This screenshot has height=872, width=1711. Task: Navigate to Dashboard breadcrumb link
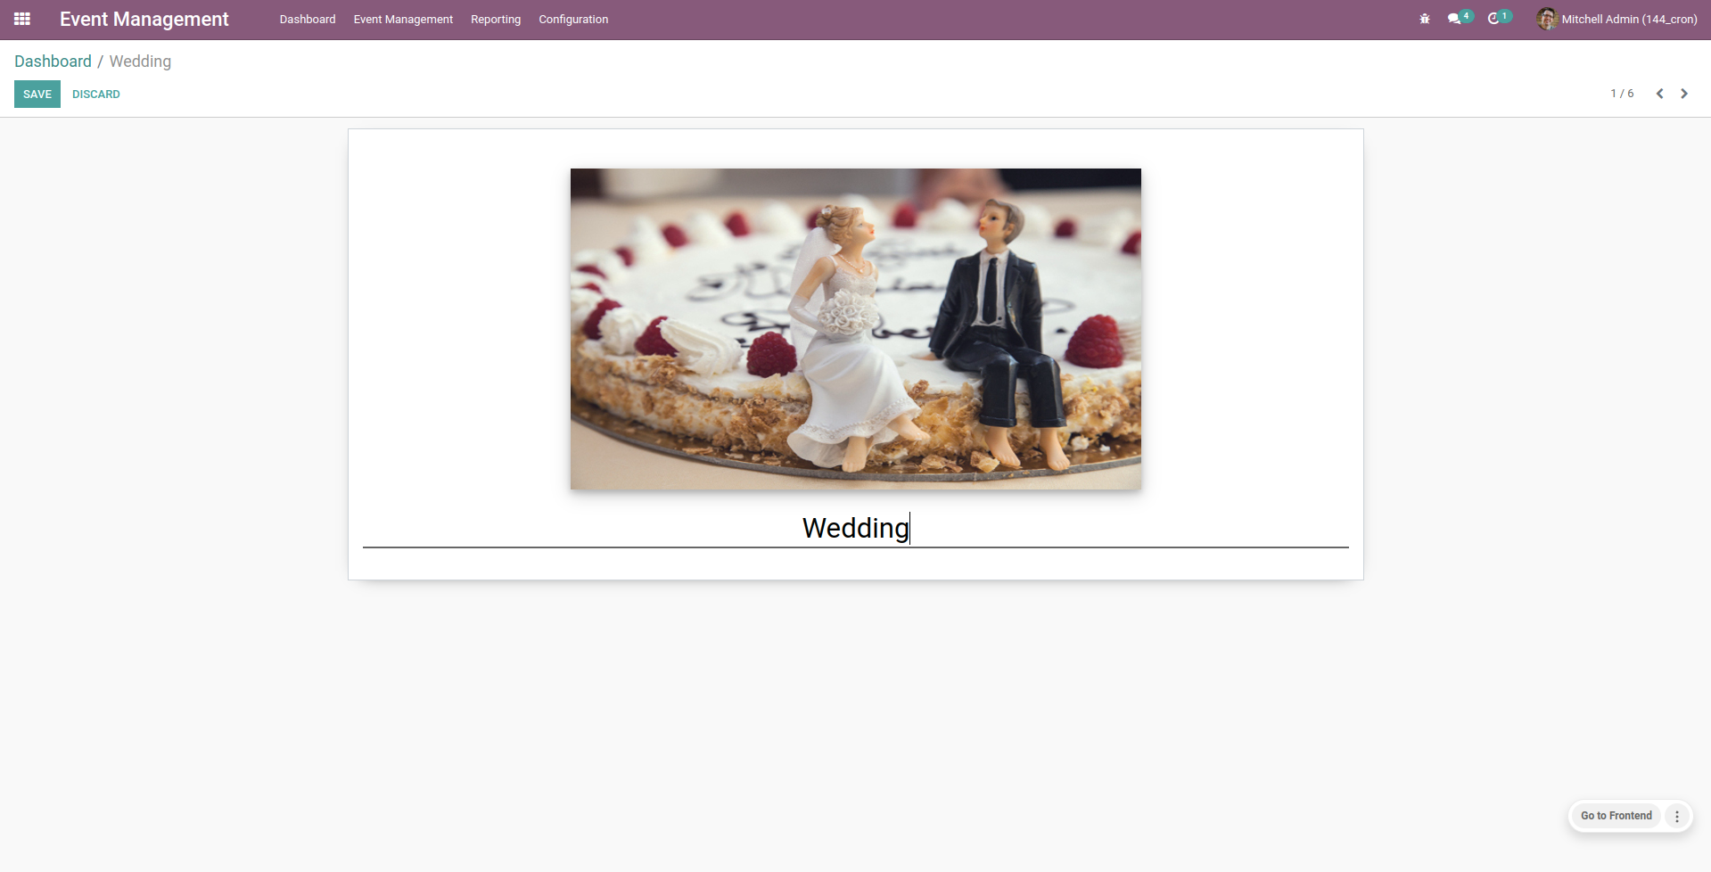tap(53, 62)
